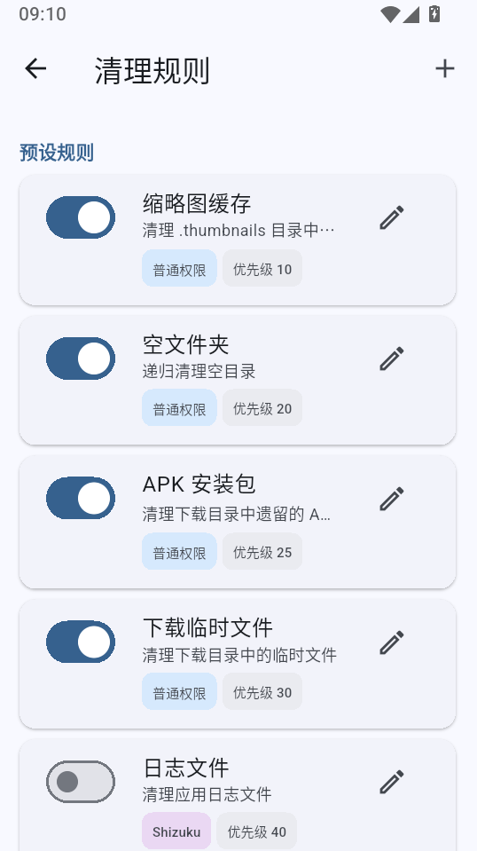Turn off the 空文件夹 switch
Image resolution: width=477 pixels, height=851 pixels.
coord(80,359)
